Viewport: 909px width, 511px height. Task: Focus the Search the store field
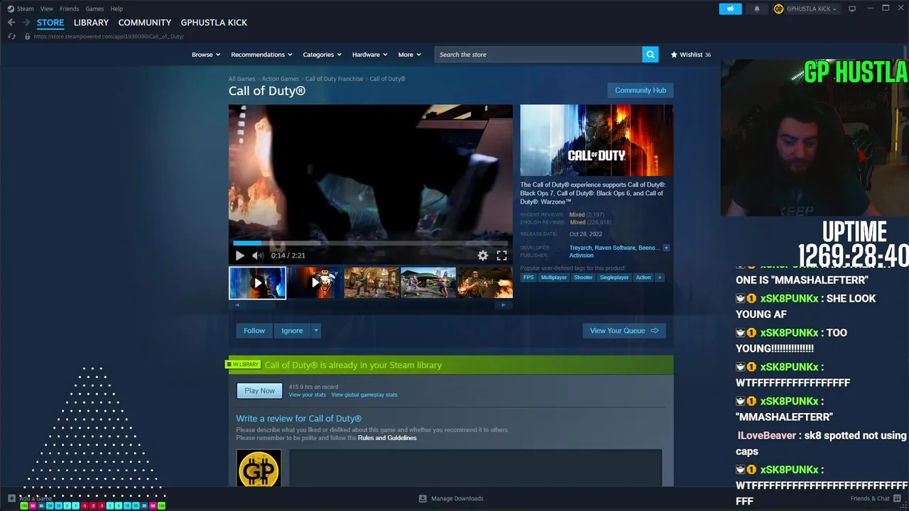point(538,55)
